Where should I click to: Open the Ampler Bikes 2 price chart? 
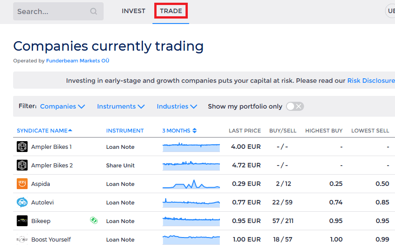coord(191,166)
